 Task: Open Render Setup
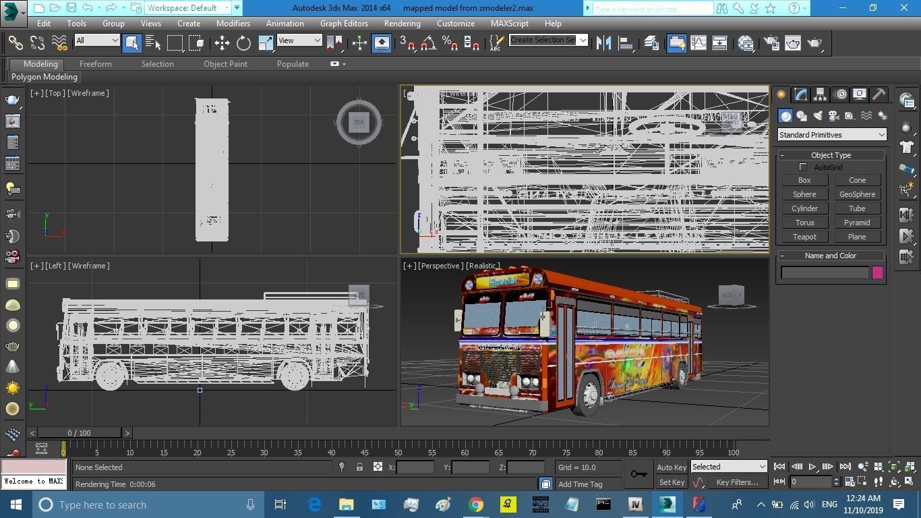click(x=771, y=43)
